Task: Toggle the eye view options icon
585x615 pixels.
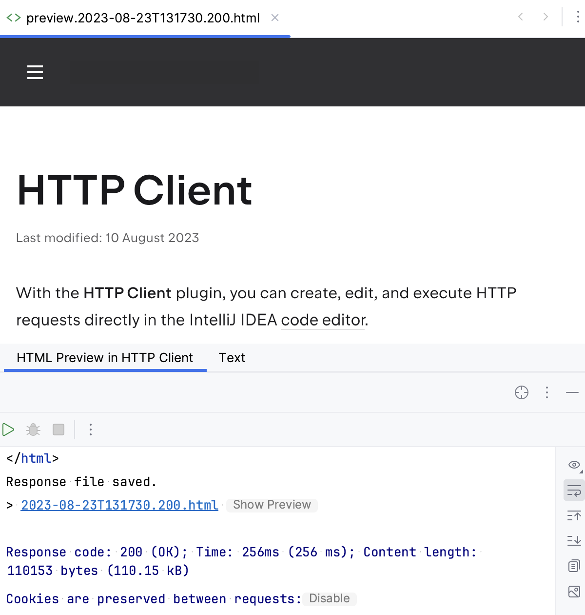Action: tap(574, 465)
